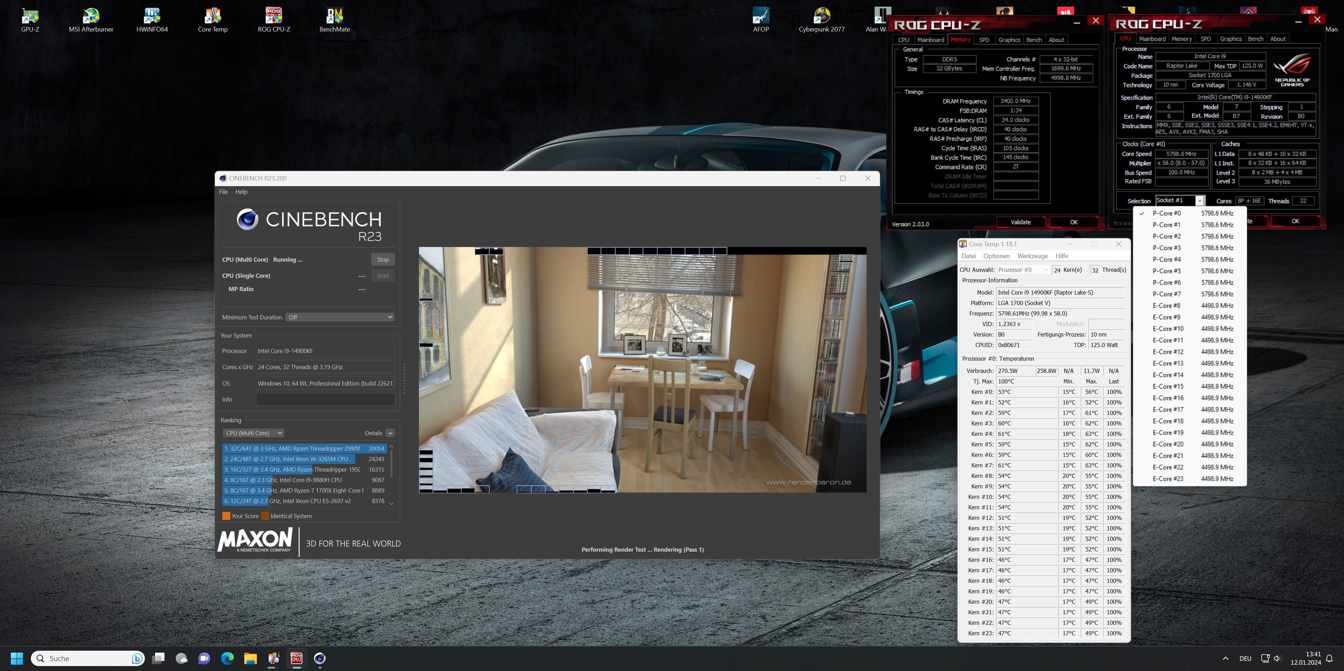Click the Validate button in CPU-Z

1021,222
